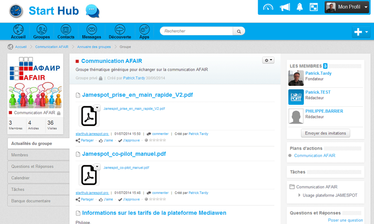
Task: Open dropdown arrow on Jamespot_co-pilot_manuel file
Action: coord(97,167)
